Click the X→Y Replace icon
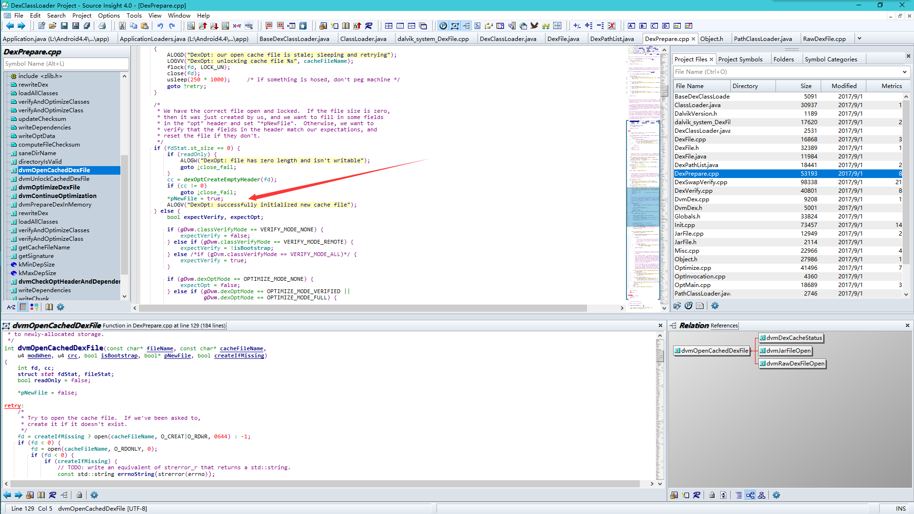This screenshot has width=914, height=514. point(237,26)
